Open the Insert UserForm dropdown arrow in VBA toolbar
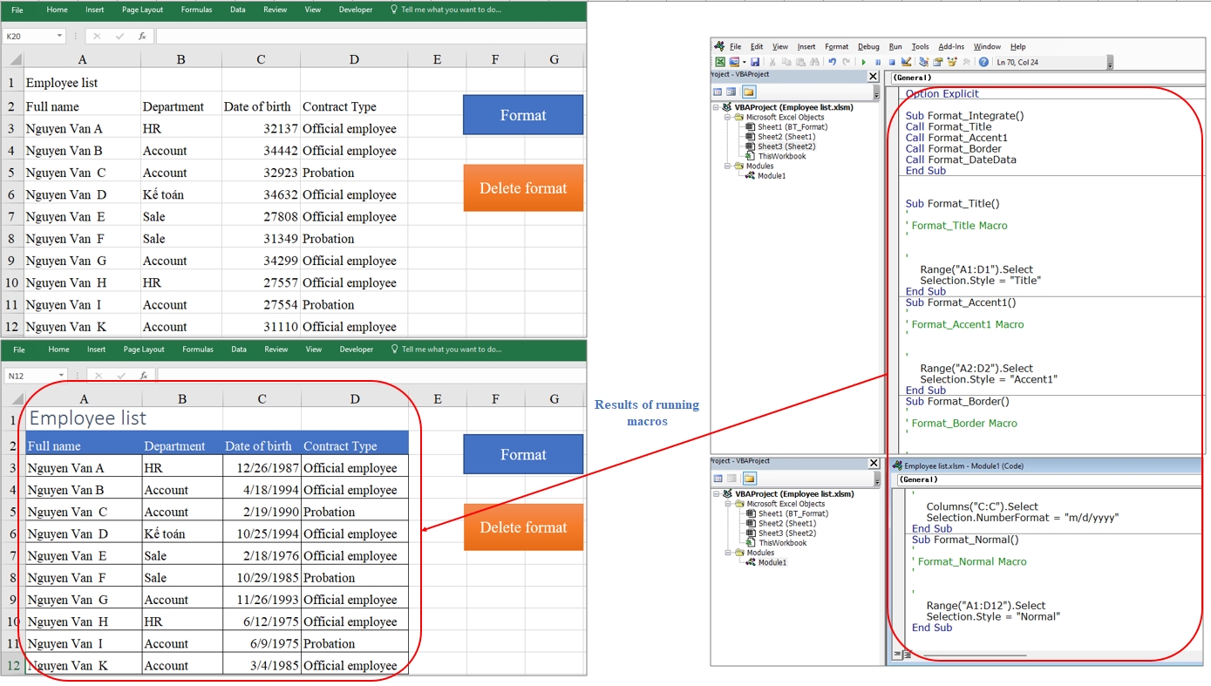 [x=743, y=63]
